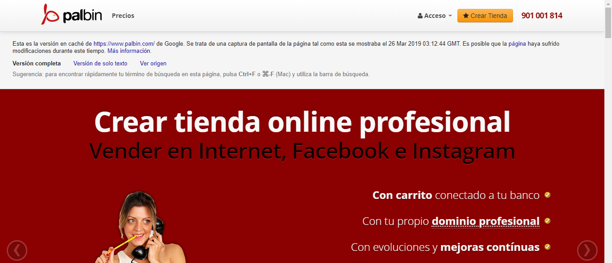Select 'Versión de solo texto' link
Image resolution: width=612 pixels, height=263 pixels.
click(100, 64)
